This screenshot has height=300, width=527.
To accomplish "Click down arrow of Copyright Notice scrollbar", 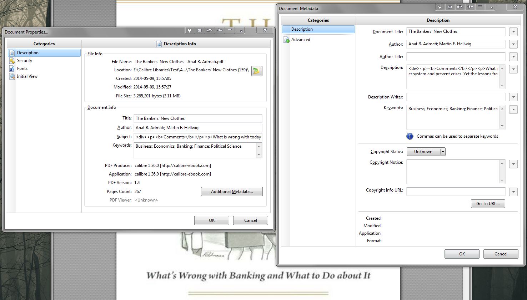I will [502, 180].
